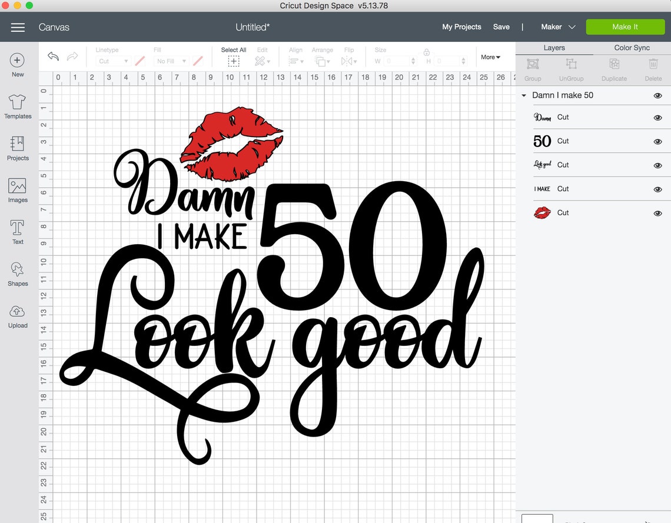Click the width input field in Size controls
Screen dimensions: 671x523
393,61
